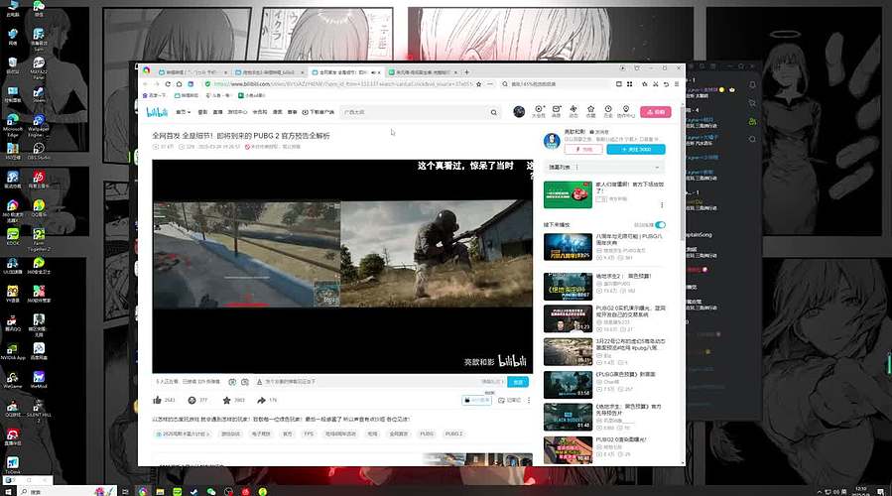Image resolution: width=892 pixels, height=496 pixels.
Task: Toggle danmaku display icon below the player
Action: [x=232, y=382]
